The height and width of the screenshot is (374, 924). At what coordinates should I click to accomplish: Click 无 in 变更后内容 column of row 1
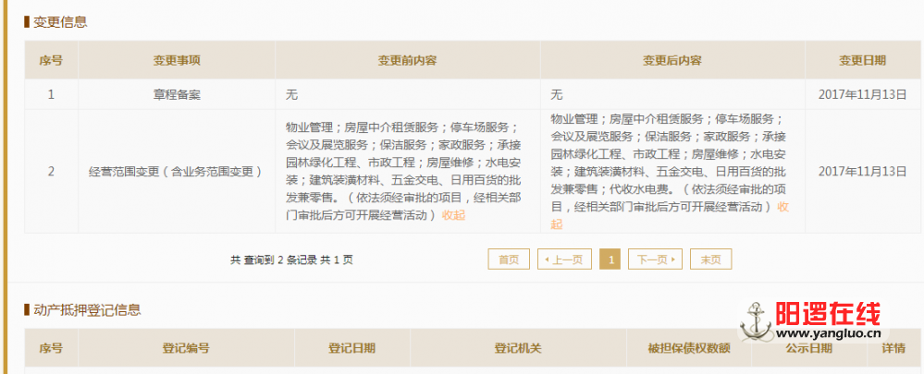(556, 95)
